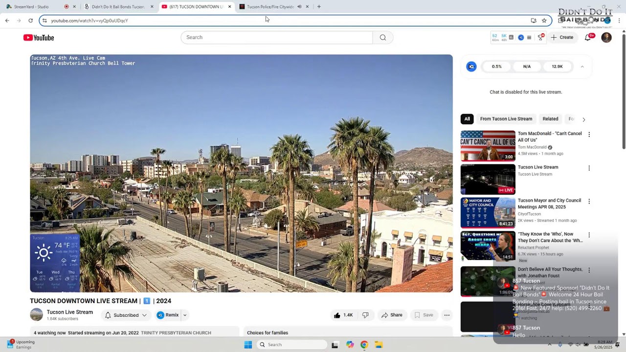Collapse the vidIQ stats panel chevron
Image resolution: width=626 pixels, height=352 pixels.
(582, 66)
